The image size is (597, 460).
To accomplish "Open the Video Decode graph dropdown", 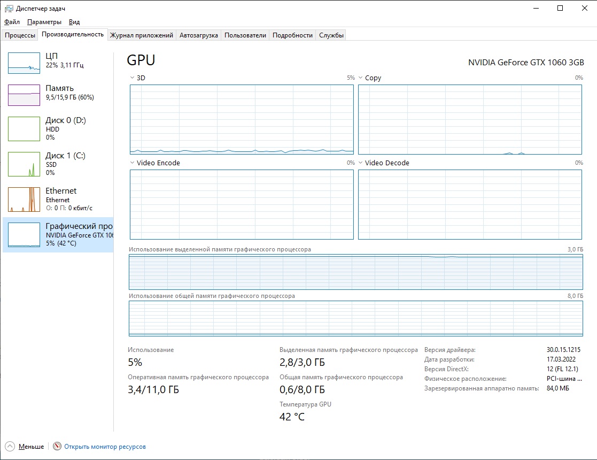I will tap(361, 163).
